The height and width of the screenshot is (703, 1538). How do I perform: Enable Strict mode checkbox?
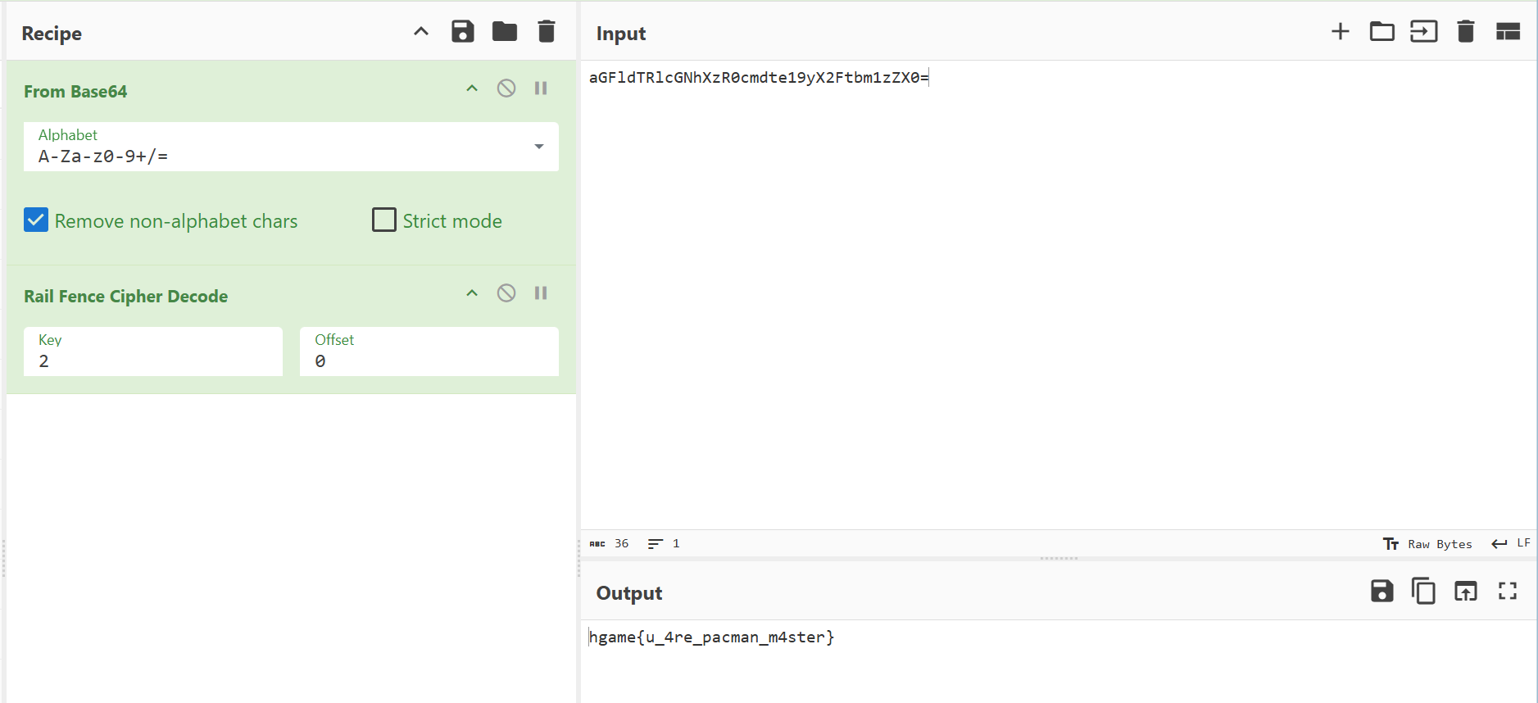coord(383,220)
